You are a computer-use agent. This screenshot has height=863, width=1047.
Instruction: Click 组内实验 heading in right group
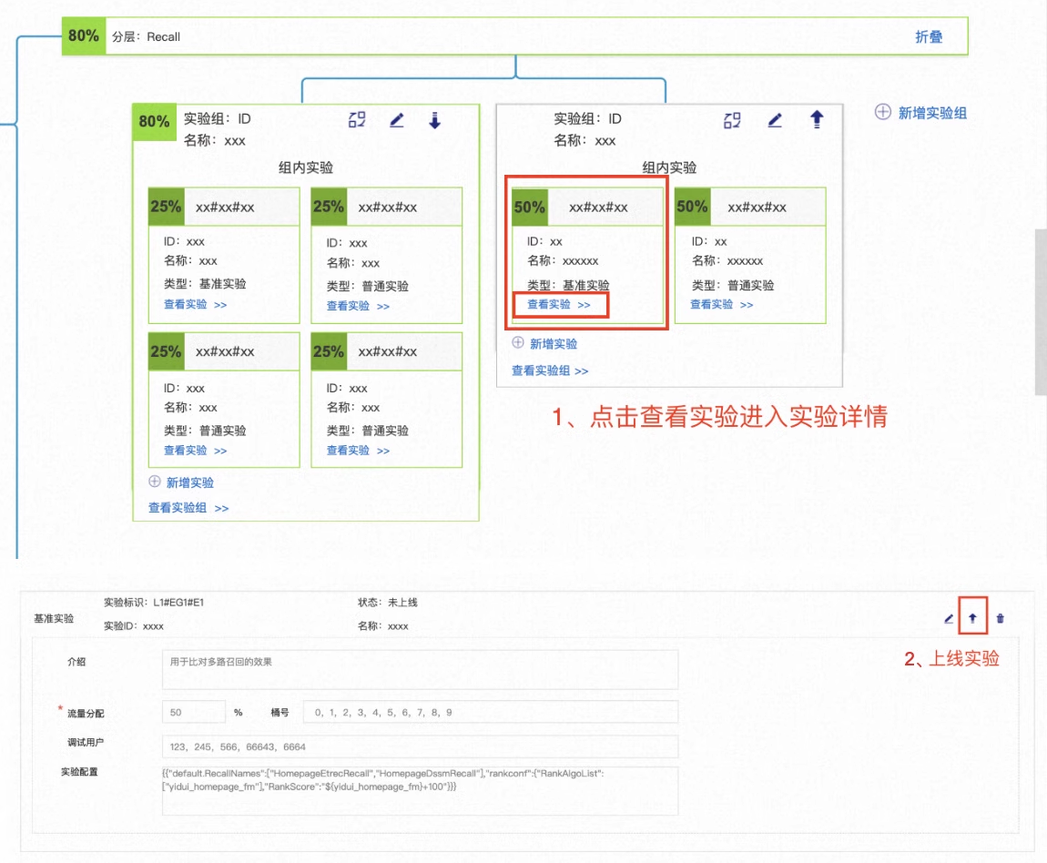(x=669, y=168)
